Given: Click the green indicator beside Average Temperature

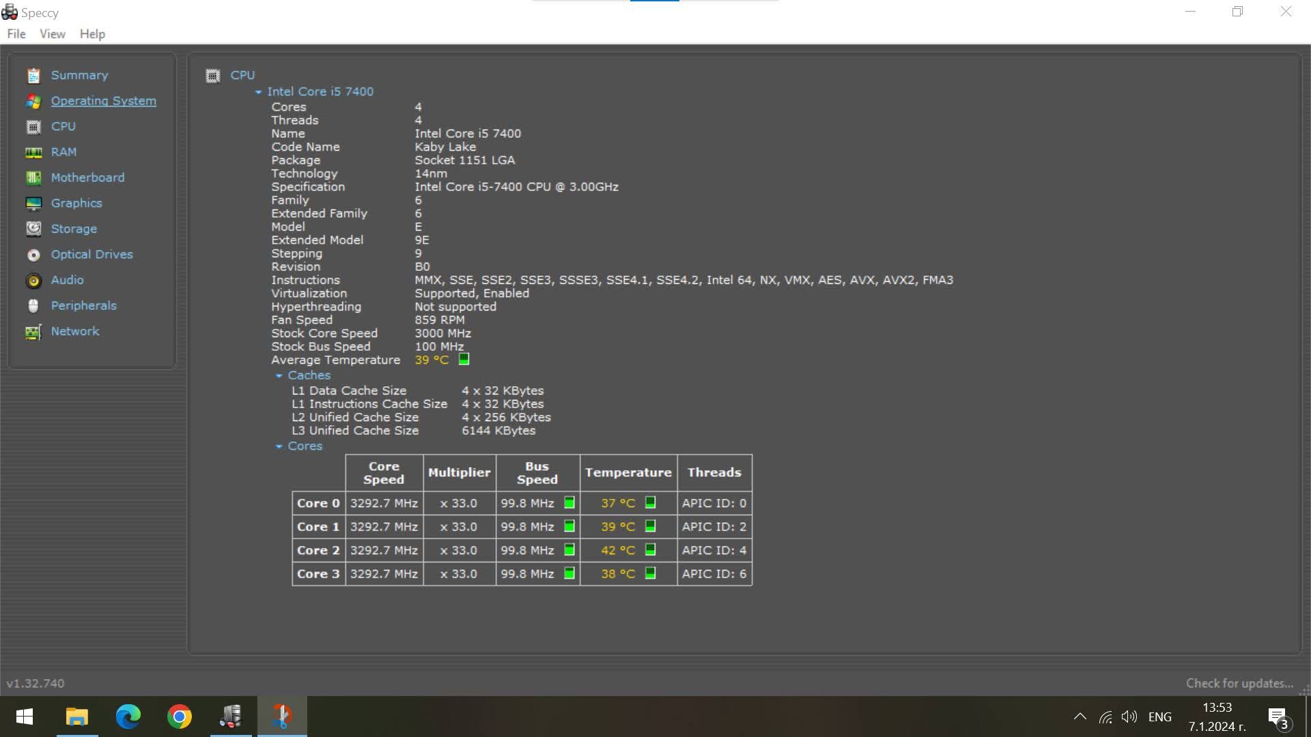Looking at the screenshot, I should coord(464,359).
